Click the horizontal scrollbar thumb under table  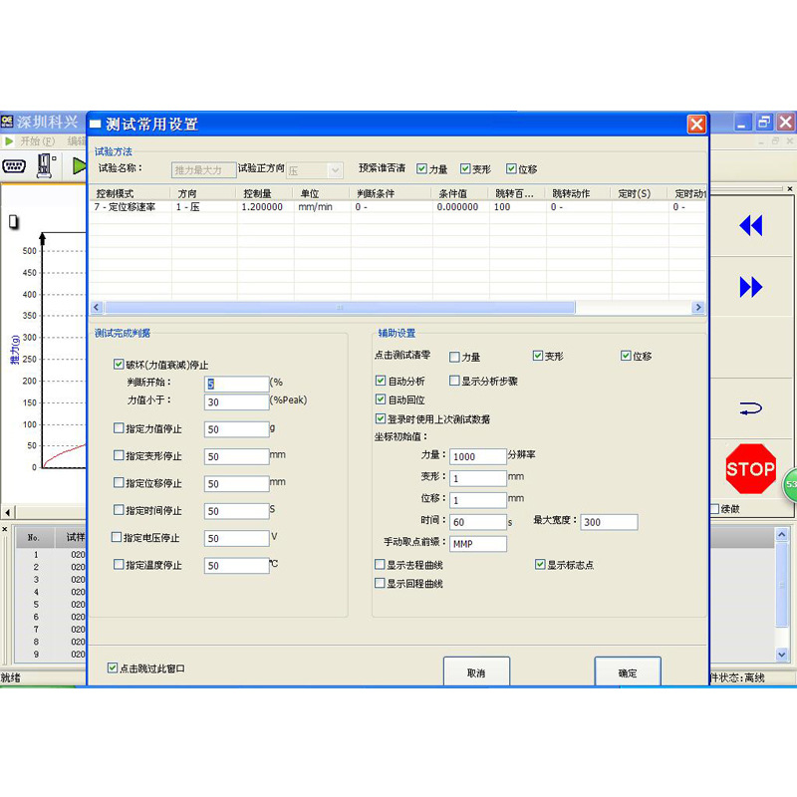(x=340, y=308)
